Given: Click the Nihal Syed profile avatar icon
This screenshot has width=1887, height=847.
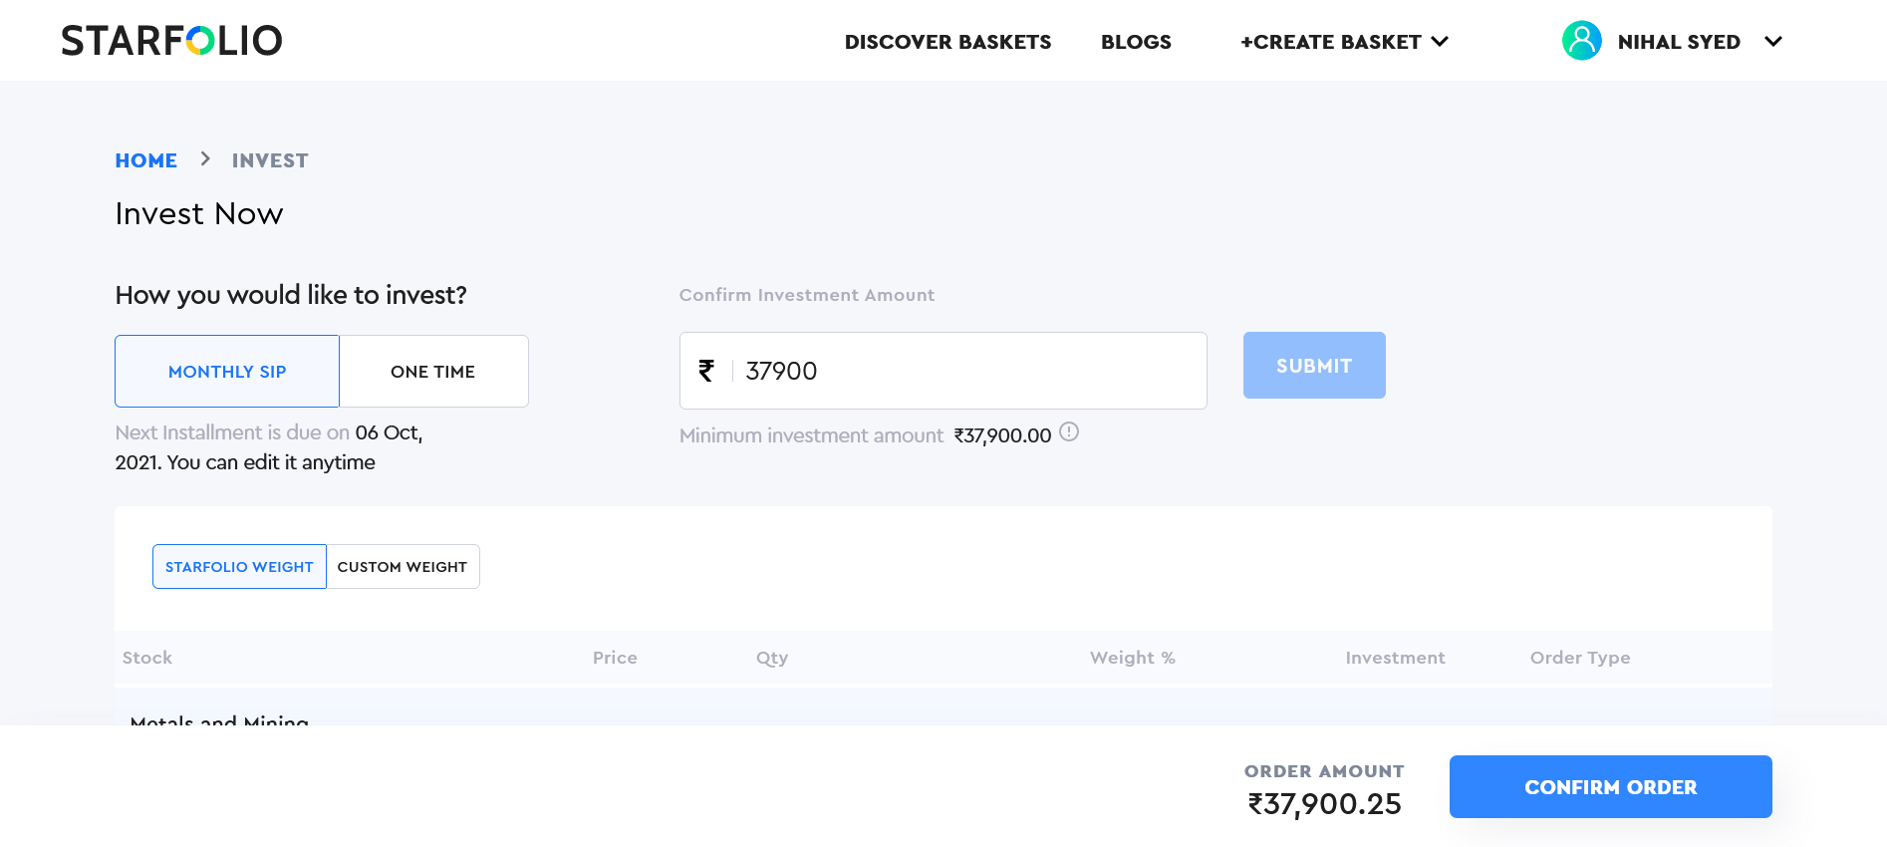Looking at the screenshot, I should click(1581, 41).
